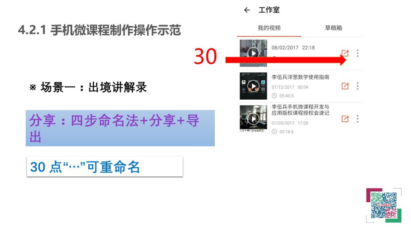Select title 李伍兵手机微课程开发与应用版权课程授权会速记
The image size is (411, 231).
click(300, 110)
